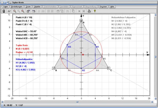Click the 'H2 (0 / -4)' text
Image resolution: width=158 pixels, height=108 pixels.
click(21, 66)
